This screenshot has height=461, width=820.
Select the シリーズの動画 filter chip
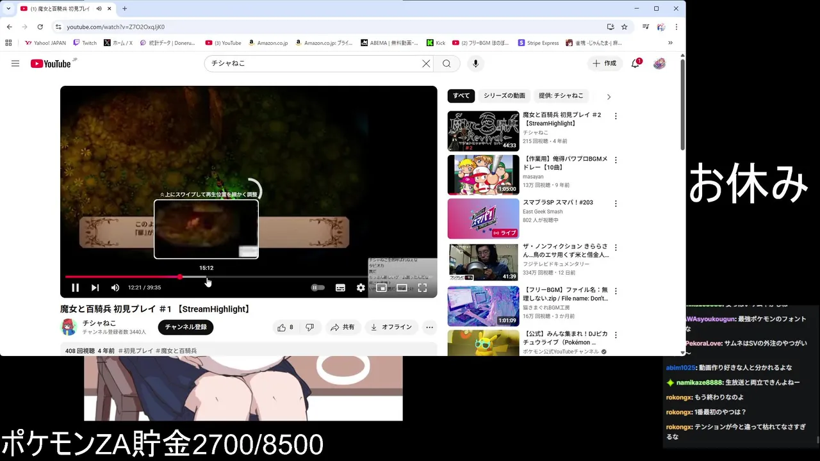click(x=504, y=96)
